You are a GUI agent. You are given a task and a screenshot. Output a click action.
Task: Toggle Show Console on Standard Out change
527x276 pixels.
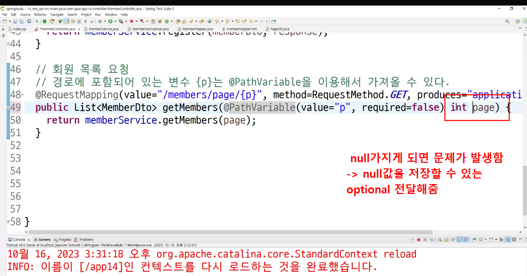[x=460, y=240]
